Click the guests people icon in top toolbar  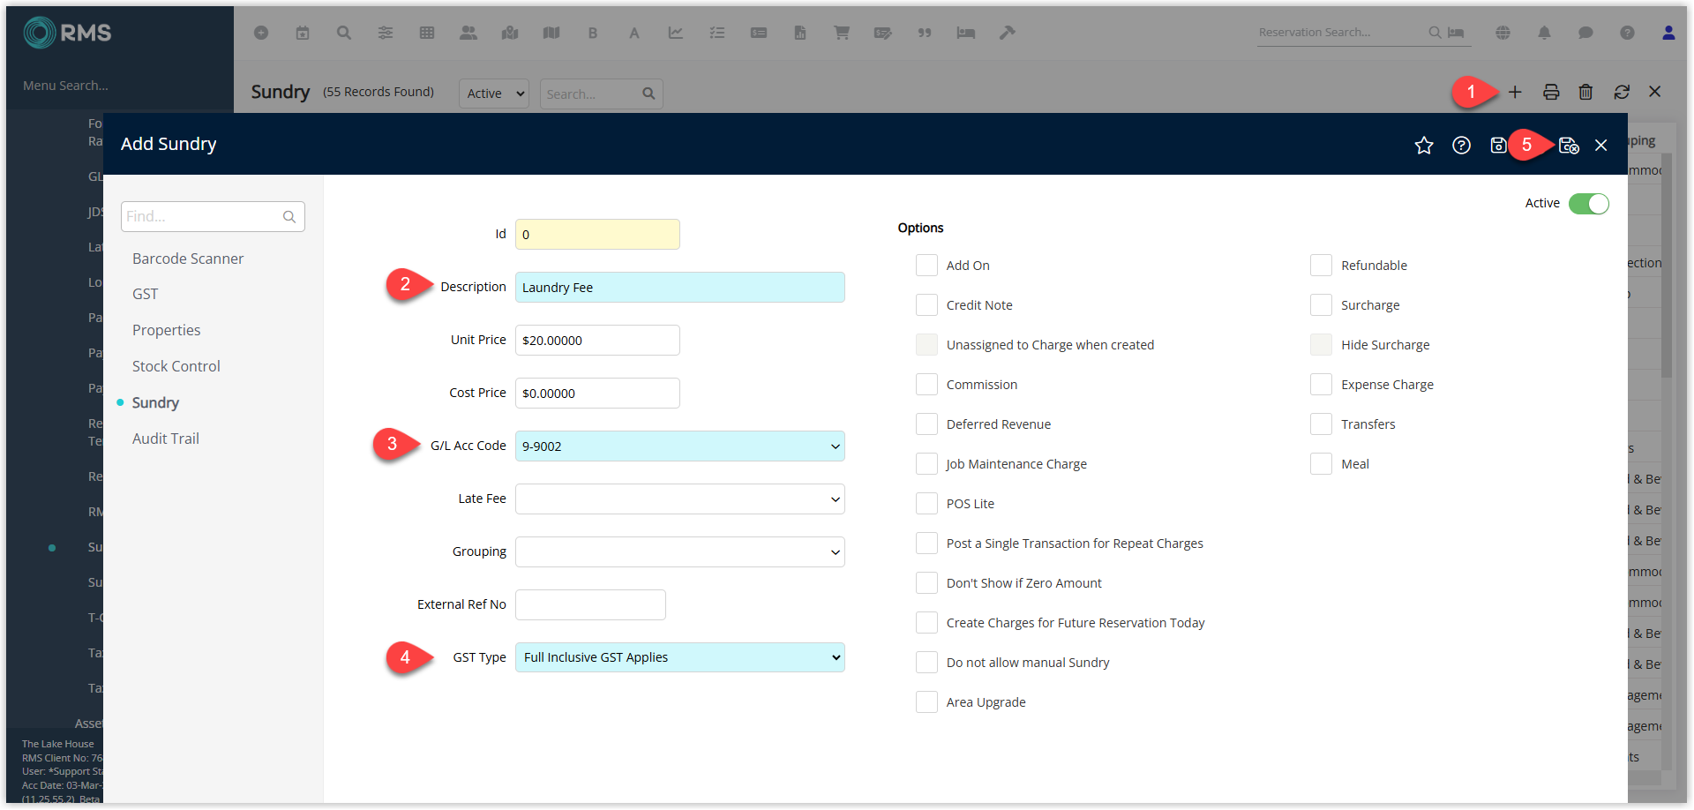click(468, 33)
